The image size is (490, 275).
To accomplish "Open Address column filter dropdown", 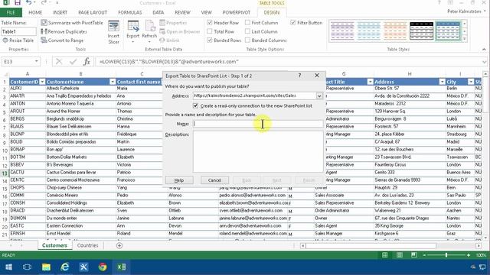I will coord(442,82).
